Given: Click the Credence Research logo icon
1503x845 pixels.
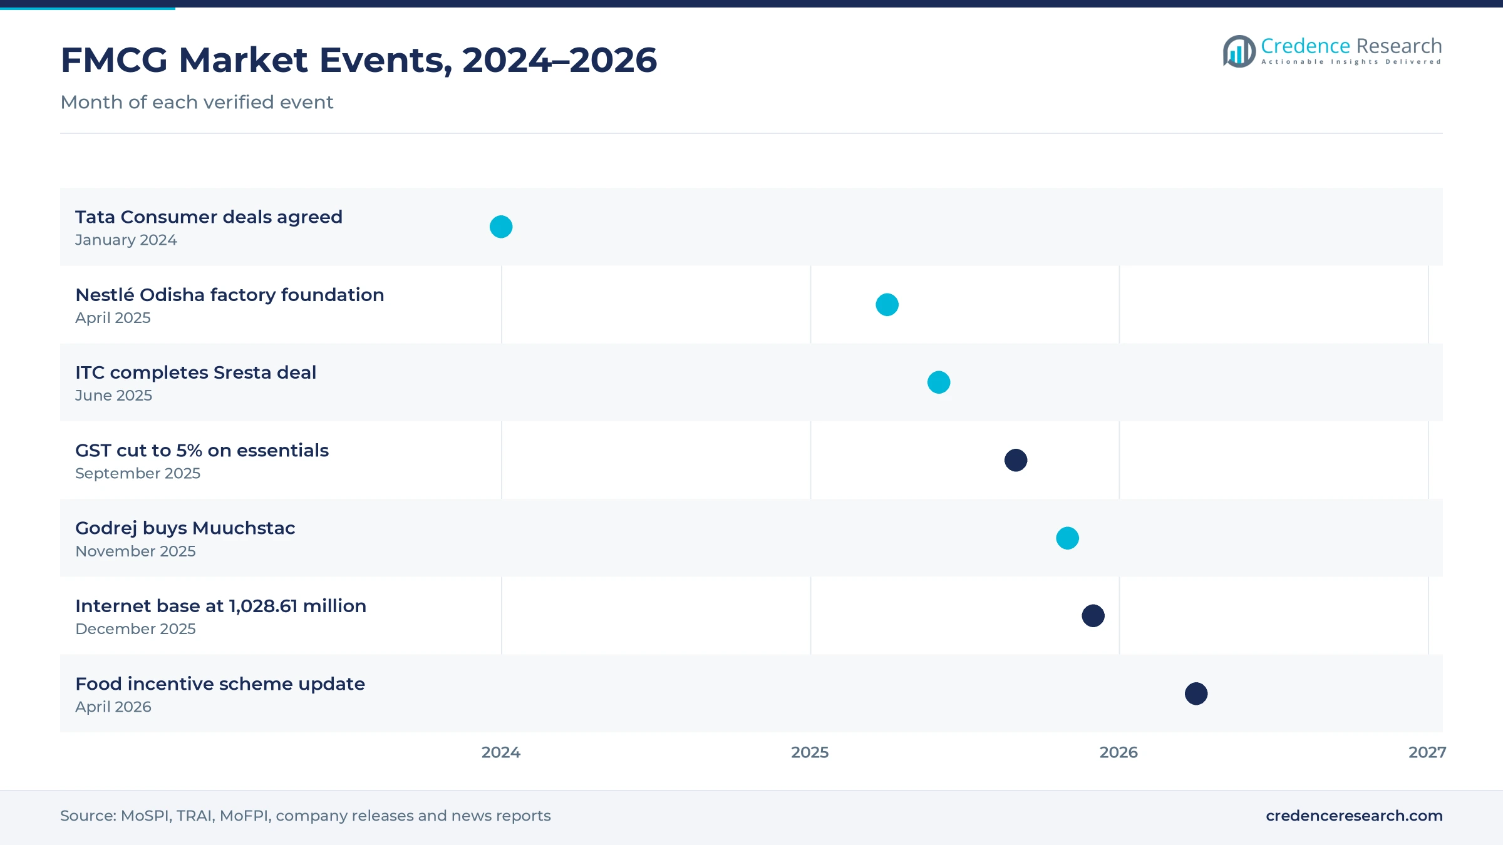Looking at the screenshot, I should click(x=1239, y=51).
